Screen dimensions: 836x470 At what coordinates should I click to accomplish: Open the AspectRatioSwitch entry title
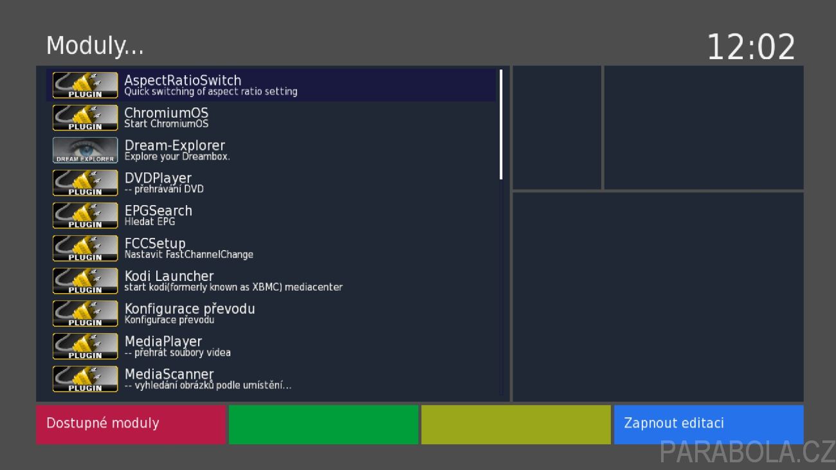click(183, 80)
